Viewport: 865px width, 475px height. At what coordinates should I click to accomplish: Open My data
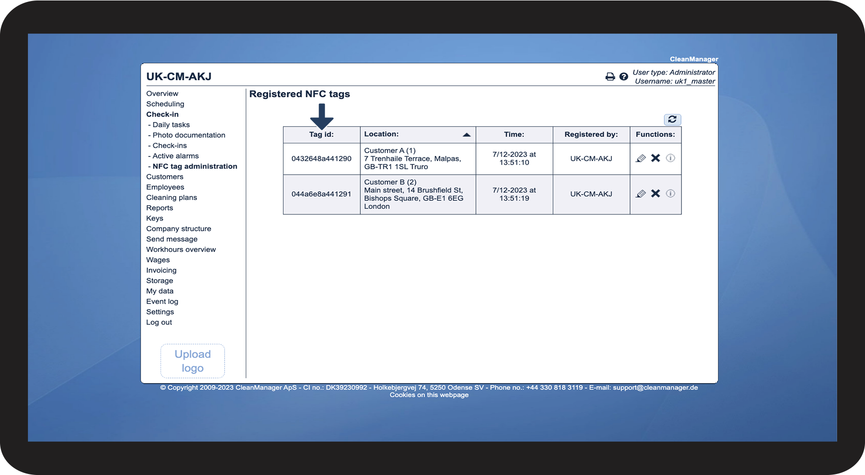coord(160,291)
